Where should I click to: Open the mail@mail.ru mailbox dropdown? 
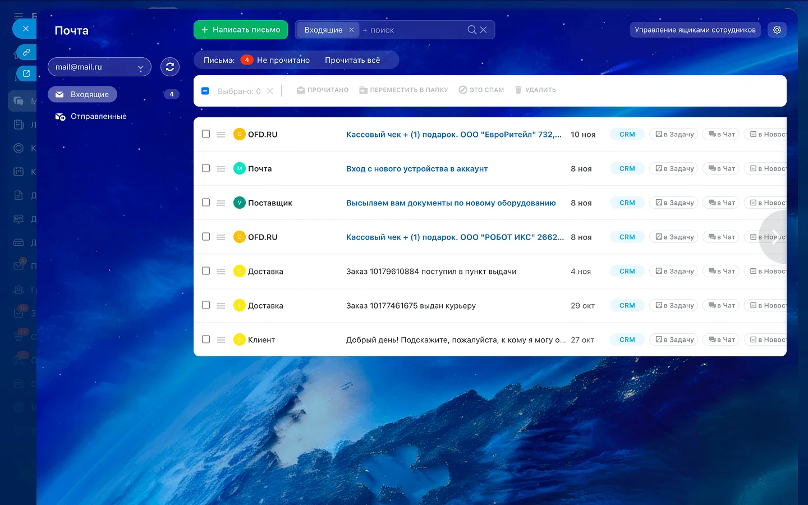(x=99, y=67)
